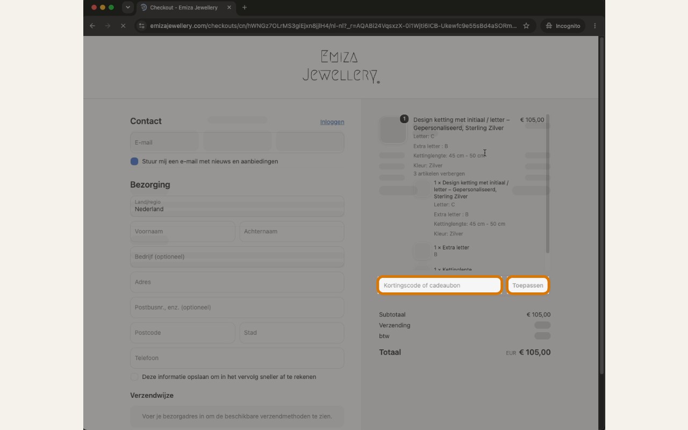Select the Postcode field
This screenshot has width=688, height=430.
tap(182, 333)
